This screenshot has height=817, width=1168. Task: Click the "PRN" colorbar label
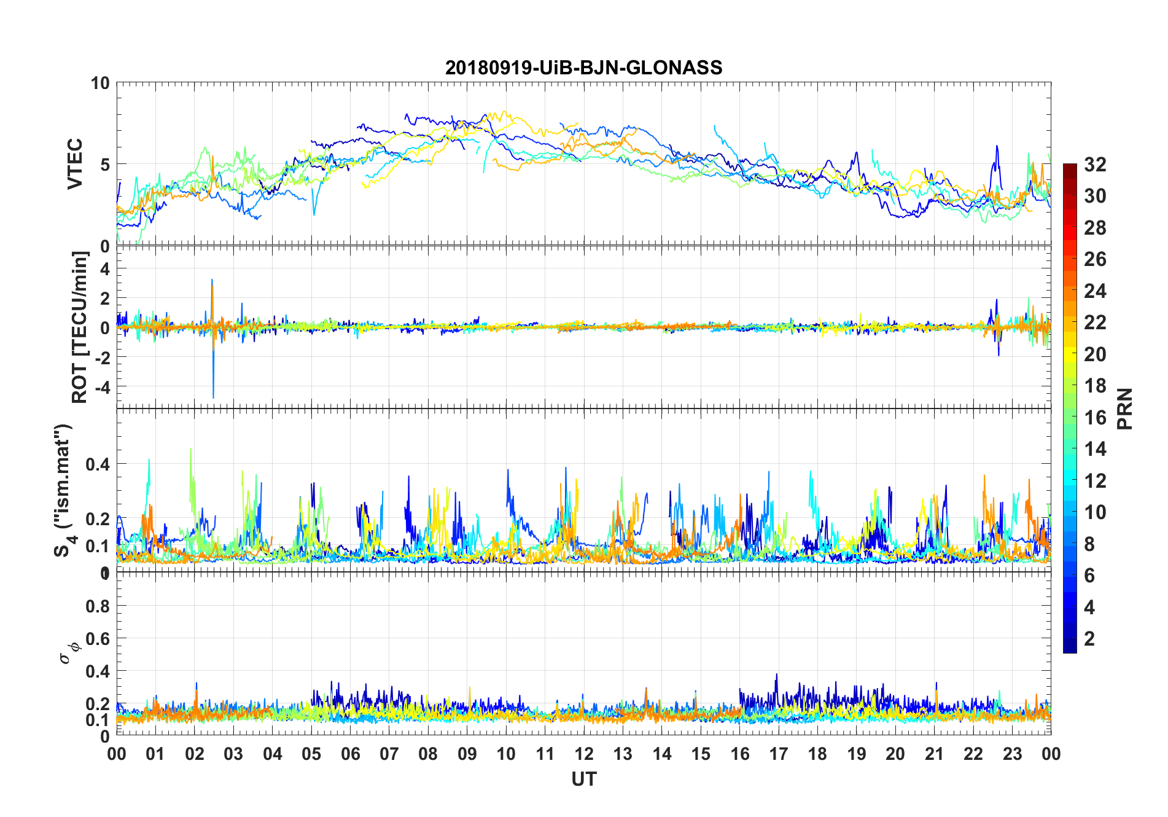click(1125, 408)
